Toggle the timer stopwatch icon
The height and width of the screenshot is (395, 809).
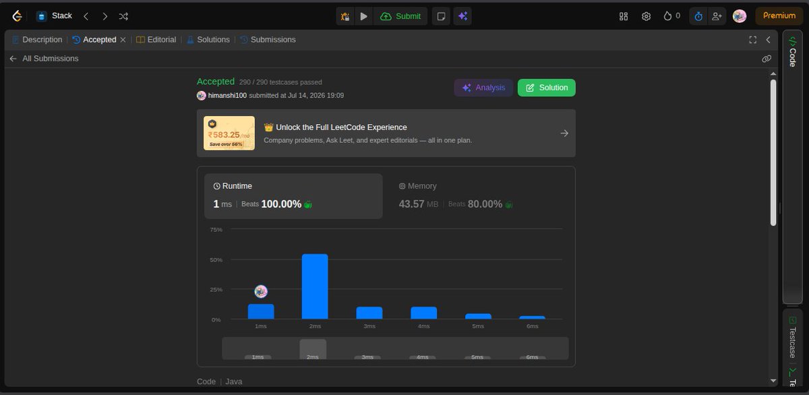coord(698,16)
